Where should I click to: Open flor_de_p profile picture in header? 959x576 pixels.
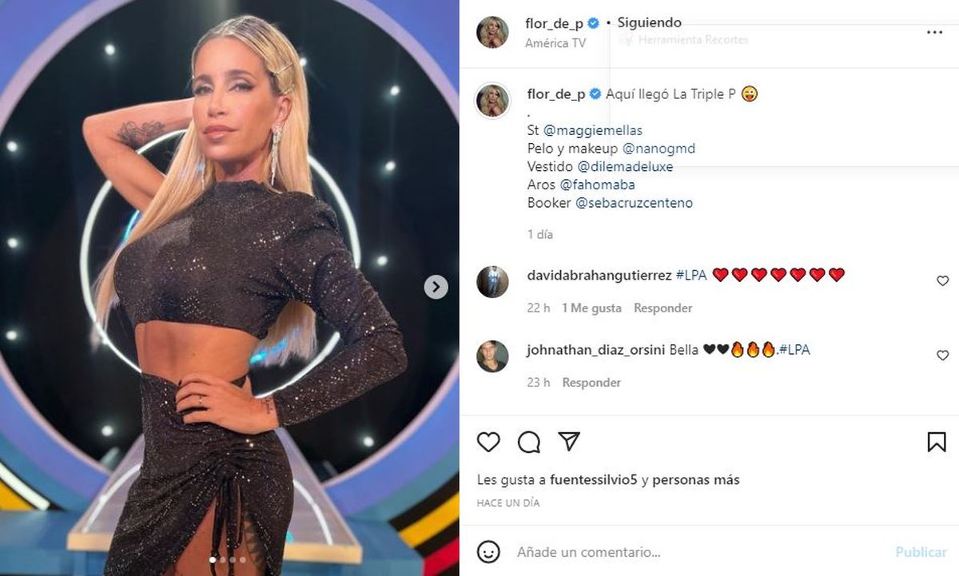tap(492, 32)
